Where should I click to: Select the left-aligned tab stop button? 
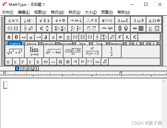[17, 69]
